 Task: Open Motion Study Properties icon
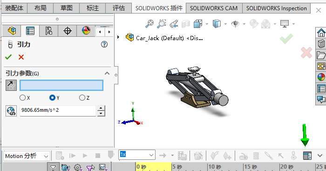(307, 156)
